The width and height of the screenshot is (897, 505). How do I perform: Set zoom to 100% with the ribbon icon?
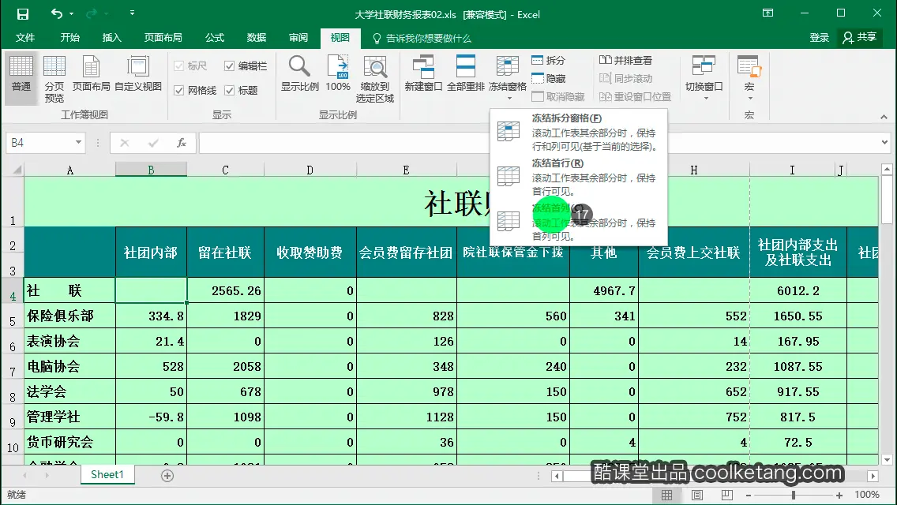337,74
